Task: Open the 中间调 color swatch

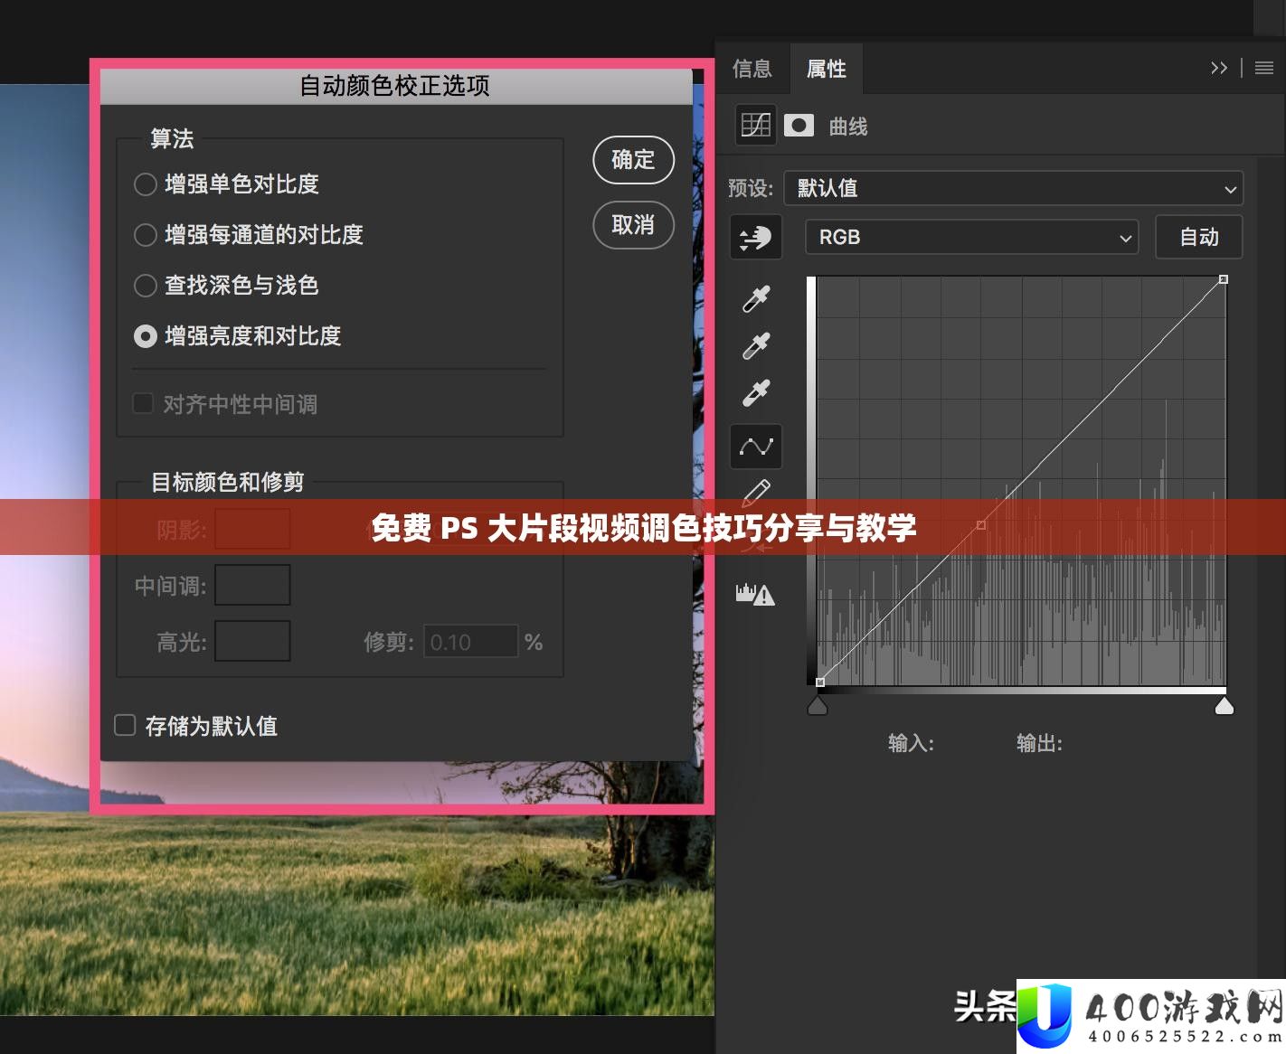Action: [252, 585]
